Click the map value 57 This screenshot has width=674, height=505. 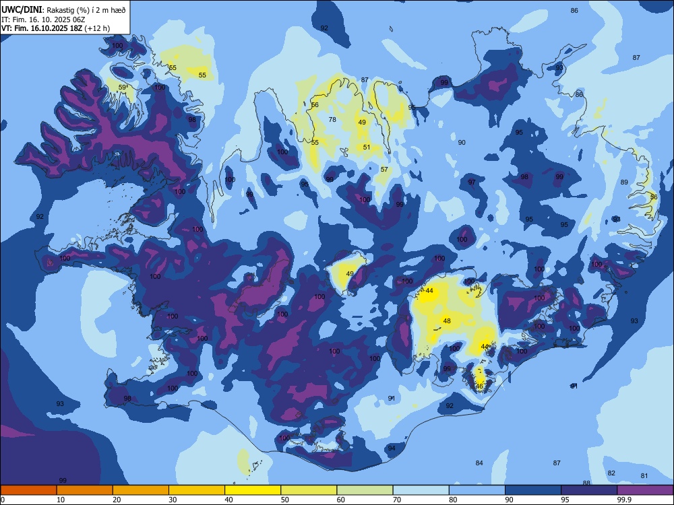(384, 169)
